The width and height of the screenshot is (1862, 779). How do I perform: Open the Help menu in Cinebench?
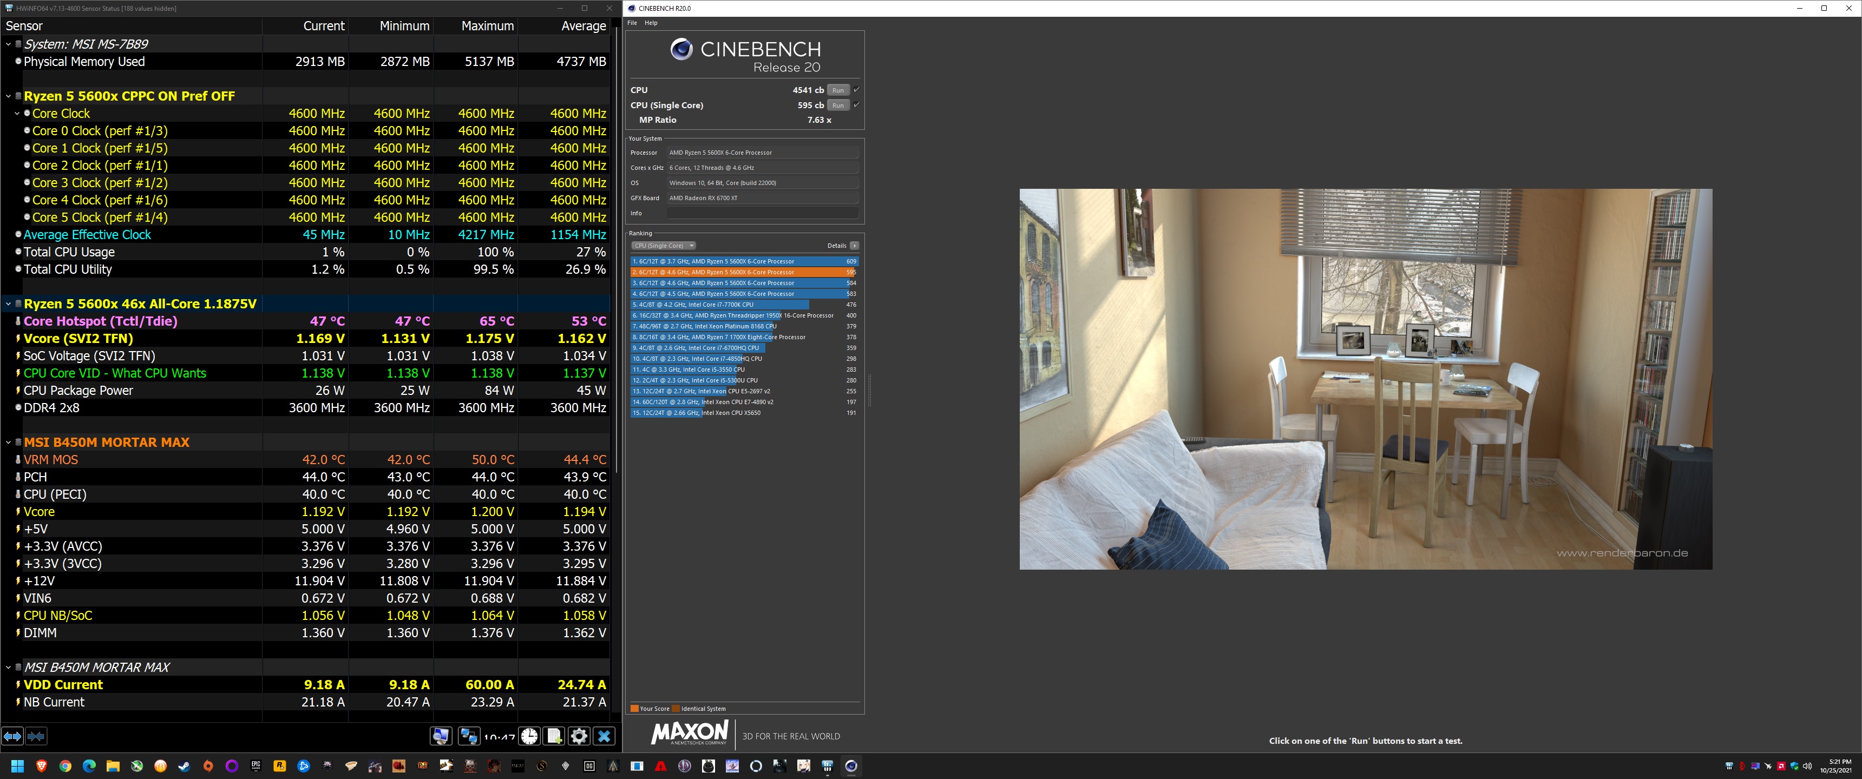coord(651,23)
